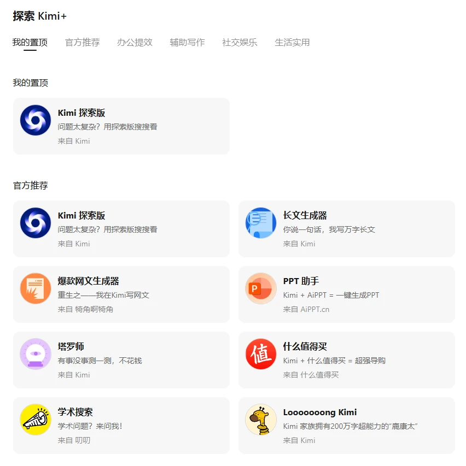Image resolution: width=466 pixels, height=466 pixels.
Task: Click the Kimi 探索版 swirl icon under 官方推荐
Action: coord(36,223)
